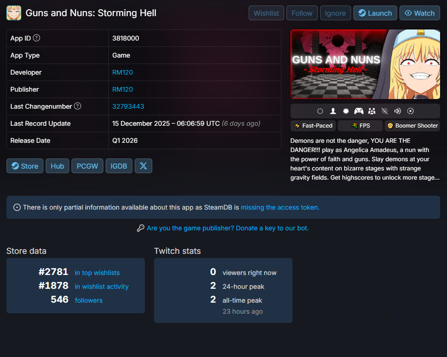447x357 pixels.
Task: Click the speaker volume category icon
Action: [397, 111]
